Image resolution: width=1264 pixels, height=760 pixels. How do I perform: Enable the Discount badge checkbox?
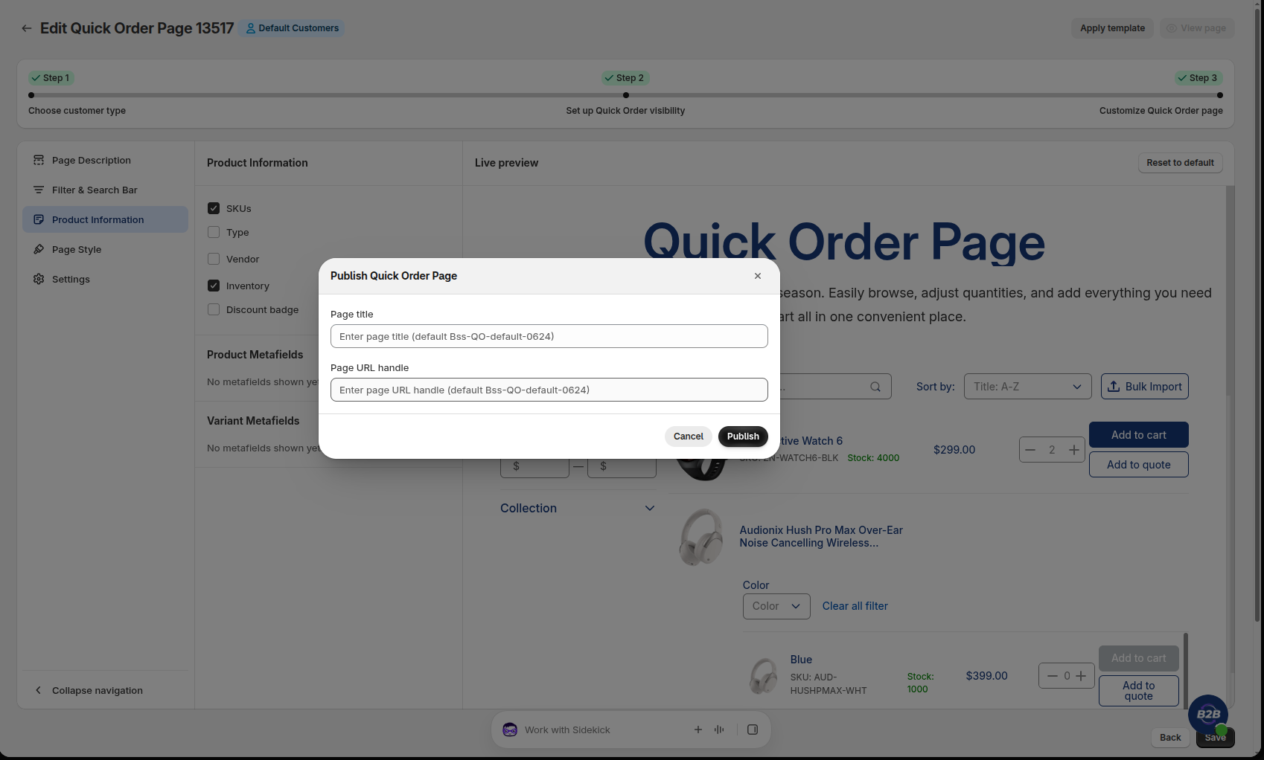click(x=214, y=309)
